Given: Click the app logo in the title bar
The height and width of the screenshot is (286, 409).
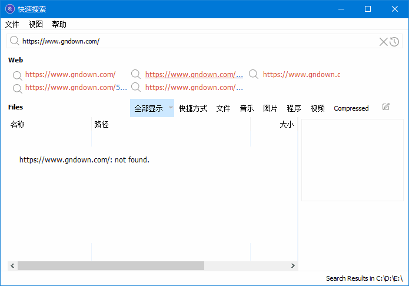Looking at the screenshot, I should coord(10,9).
